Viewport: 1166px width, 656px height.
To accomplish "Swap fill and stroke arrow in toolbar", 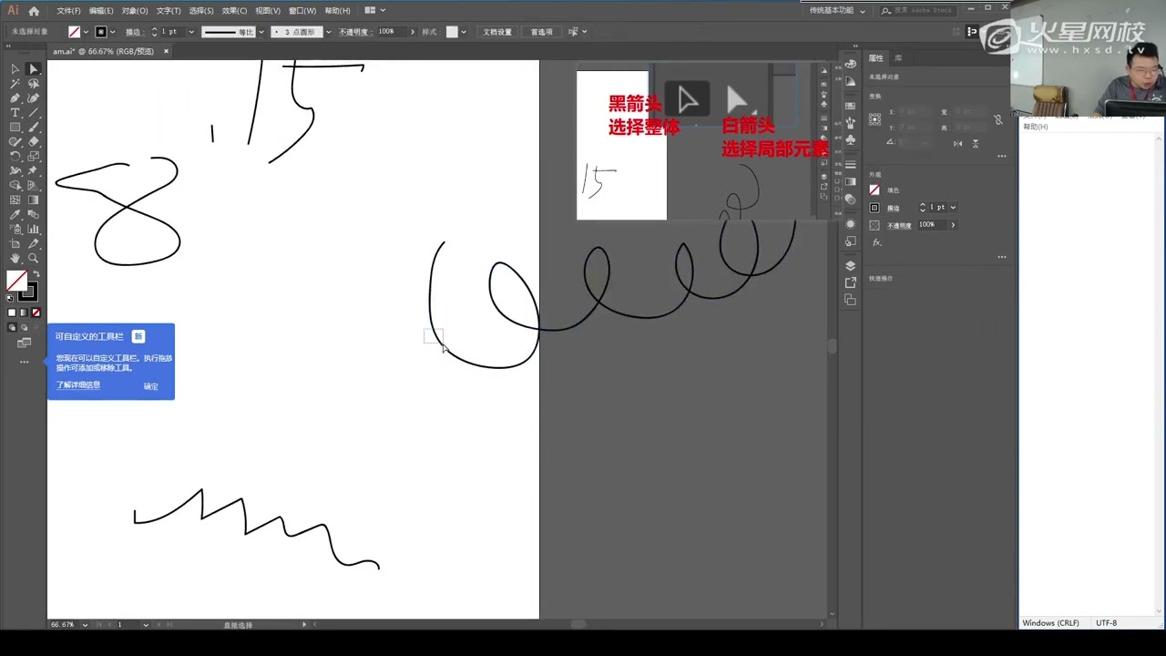I will click(36, 274).
